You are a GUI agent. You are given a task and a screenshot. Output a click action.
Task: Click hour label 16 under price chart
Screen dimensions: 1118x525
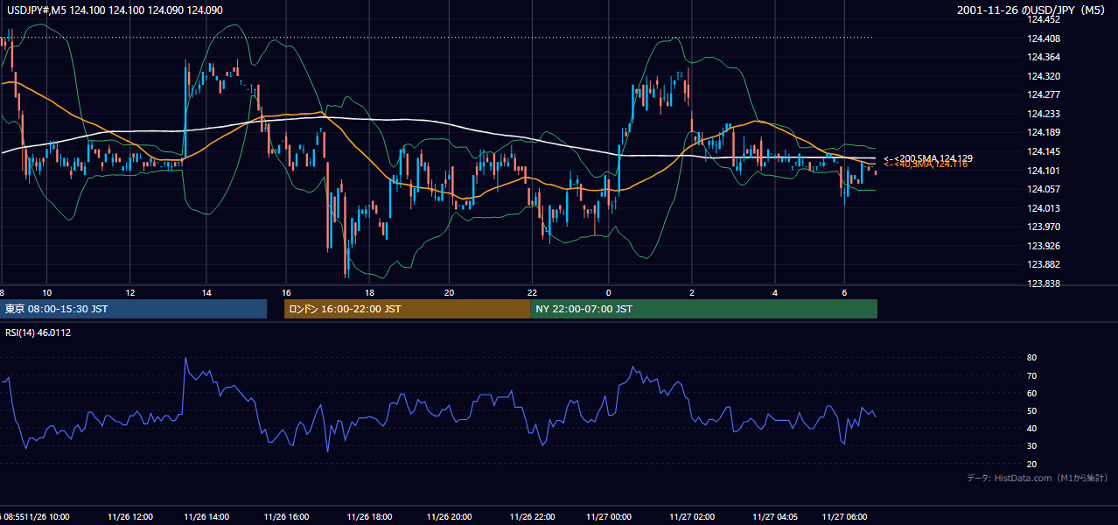pyautogui.click(x=286, y=292)
